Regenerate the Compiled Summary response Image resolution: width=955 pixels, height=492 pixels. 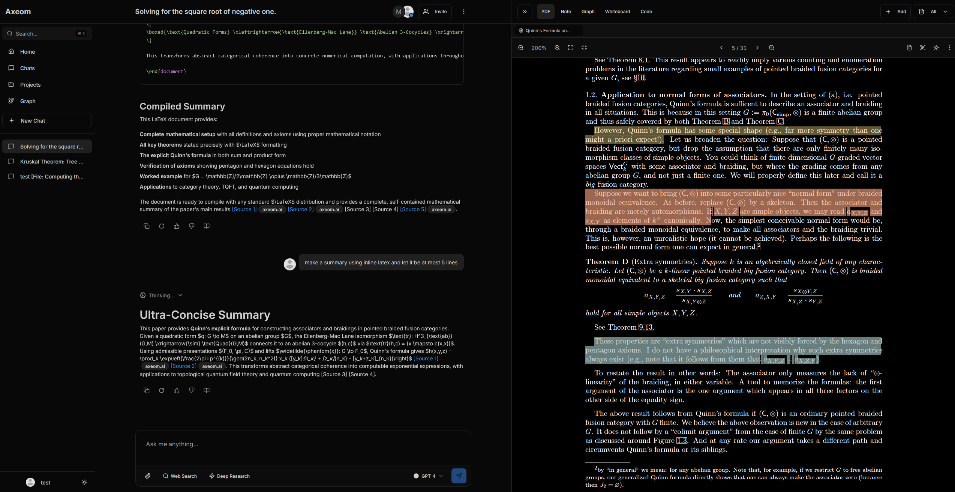click(x=162, y=226)
